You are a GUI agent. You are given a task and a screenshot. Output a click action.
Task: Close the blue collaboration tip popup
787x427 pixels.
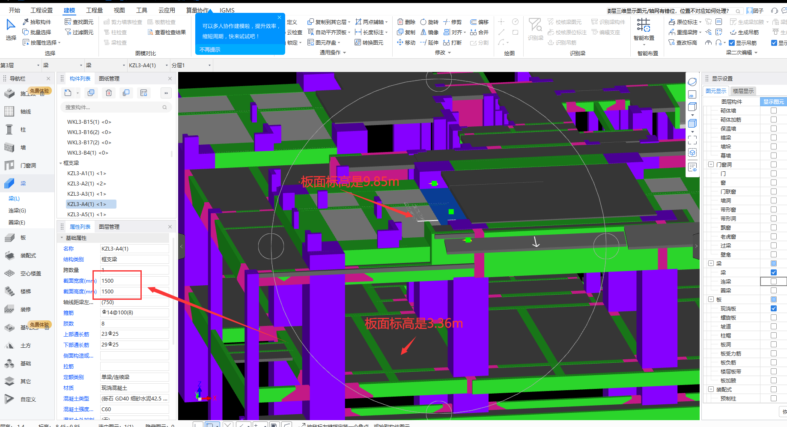click(x=279, y=18)
